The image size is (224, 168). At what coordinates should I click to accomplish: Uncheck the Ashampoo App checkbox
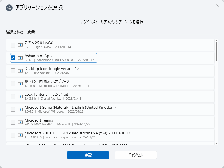click(x=13, y=58)
